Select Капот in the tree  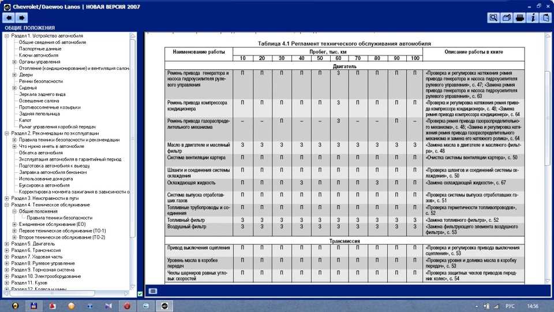point(25,120)
